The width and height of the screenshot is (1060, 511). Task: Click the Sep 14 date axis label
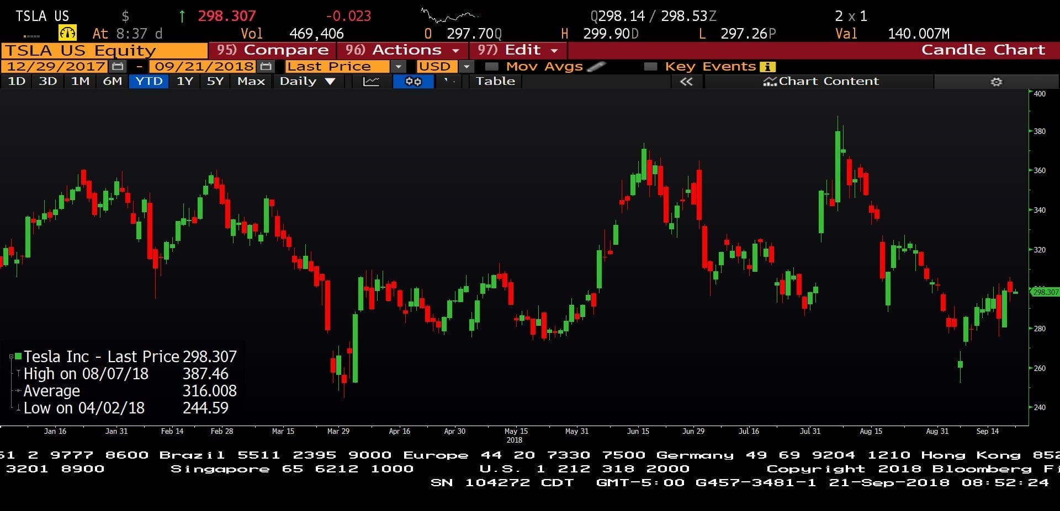987,431
